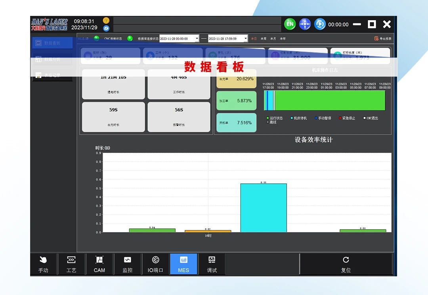Select the 数据分析 sidebar entry
Screen dimensions: 428x295
coord(52,59)
